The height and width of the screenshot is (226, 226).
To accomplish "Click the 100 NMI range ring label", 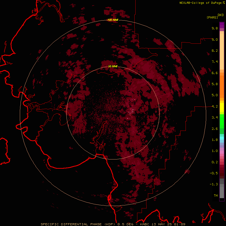I will click(x=113, y=20).
